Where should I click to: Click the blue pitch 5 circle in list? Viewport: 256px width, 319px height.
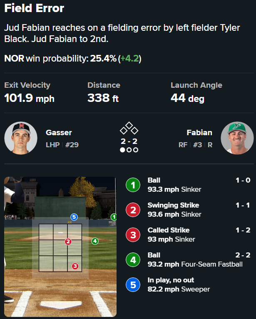click(133, 284)
